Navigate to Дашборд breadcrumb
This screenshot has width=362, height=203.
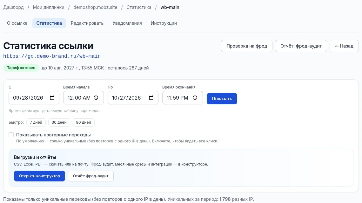(x=13, y=7)
